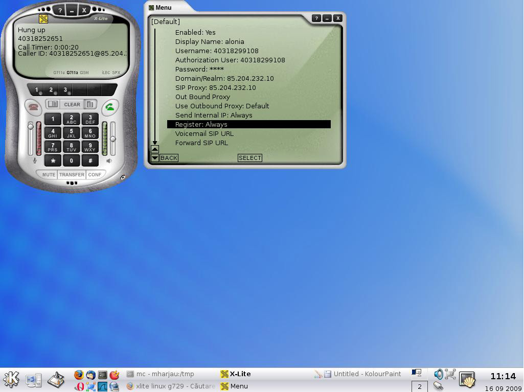Launch Firefox from the panel quick launcher
The image size is (524, 392).
pos(79,375)
